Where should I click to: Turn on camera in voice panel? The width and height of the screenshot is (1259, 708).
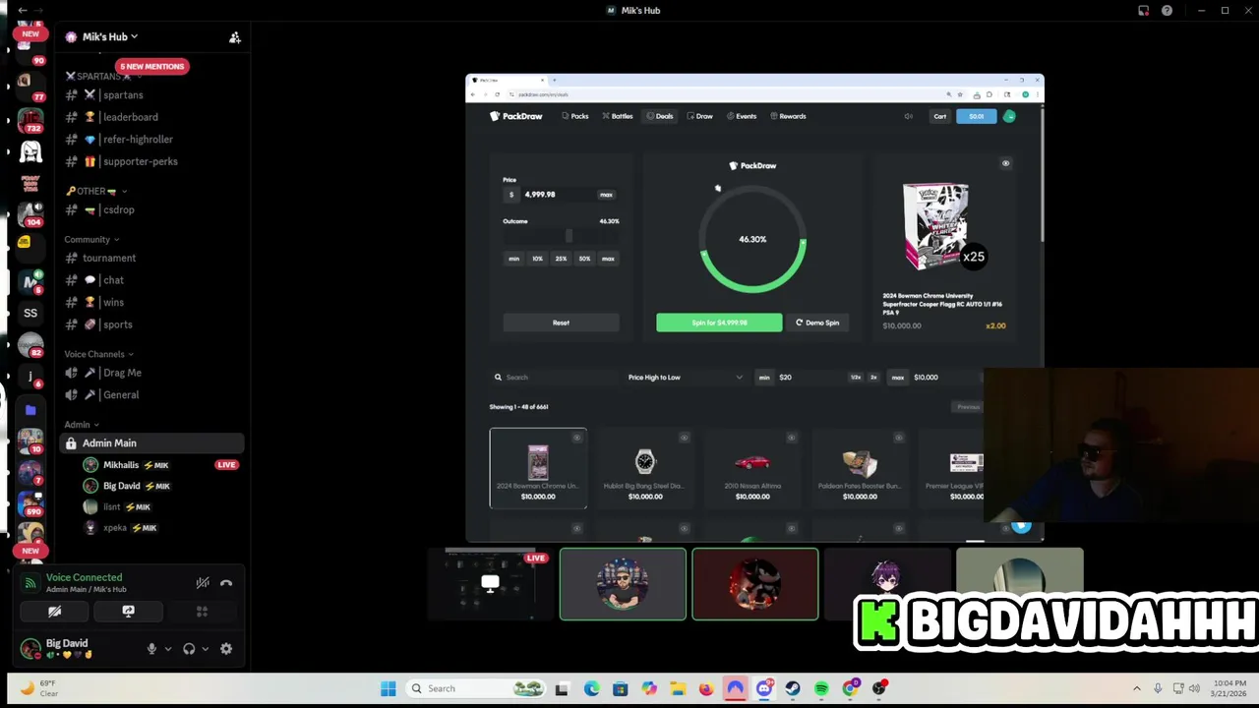coord(54,611)
